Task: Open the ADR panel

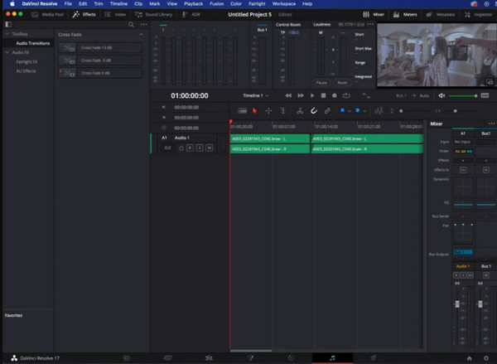Action: coord(191,14)
